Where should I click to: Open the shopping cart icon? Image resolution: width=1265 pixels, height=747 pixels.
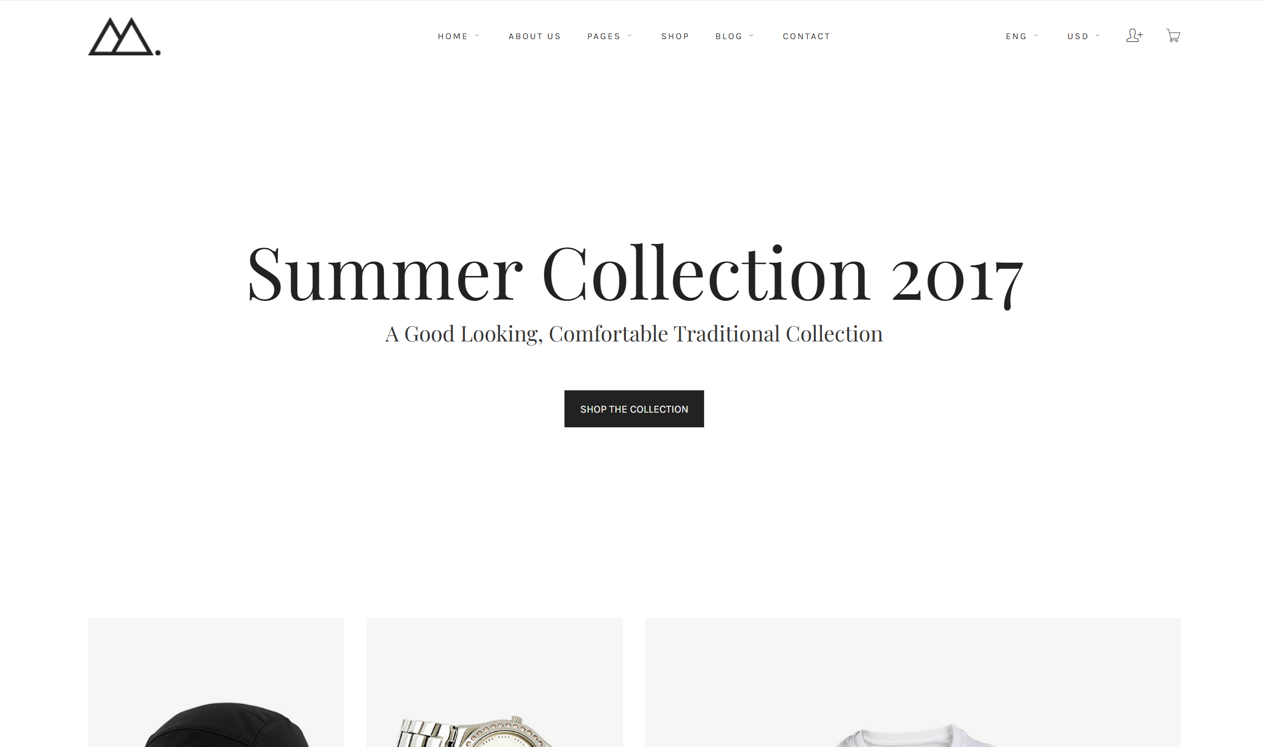pos(1173,36)
